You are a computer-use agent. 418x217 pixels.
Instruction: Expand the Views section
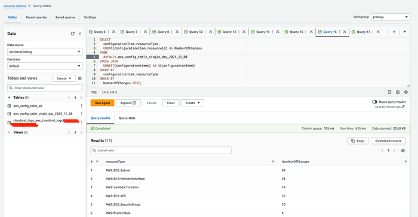[x=9, y=132]
